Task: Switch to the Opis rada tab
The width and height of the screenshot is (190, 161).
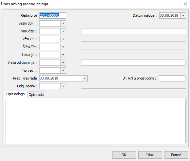Action: (36, 95)
